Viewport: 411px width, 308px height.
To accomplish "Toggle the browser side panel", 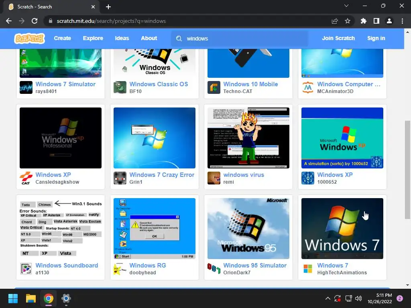I will coord(376,21).
